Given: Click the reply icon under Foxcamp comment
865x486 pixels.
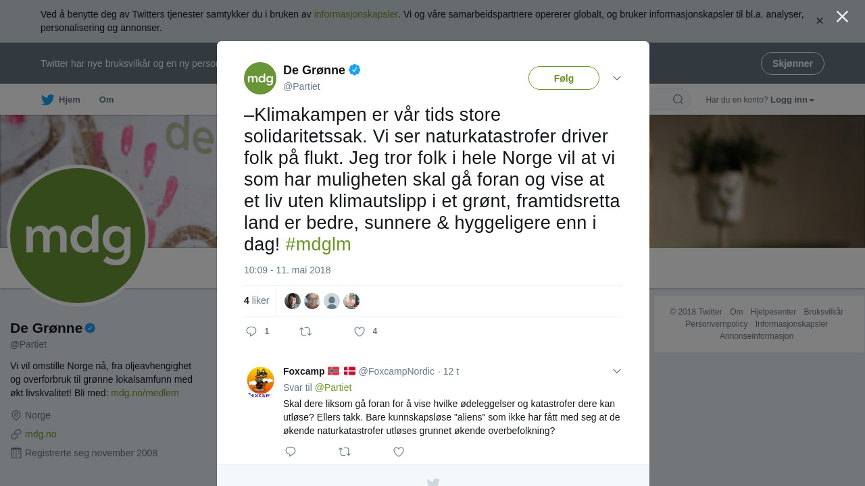Looking at the screenshot, I should pos(291,452).
